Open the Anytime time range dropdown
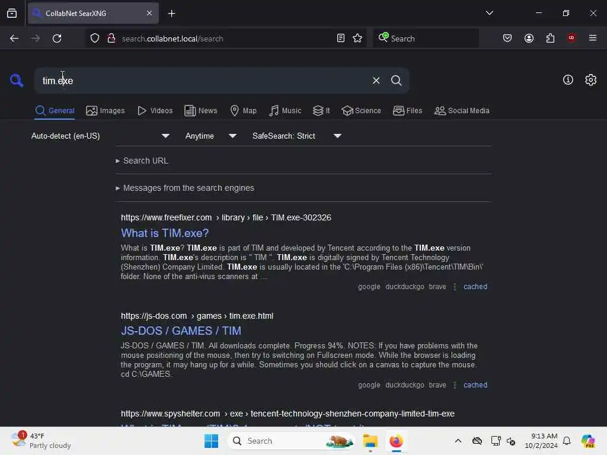607x455 pixels. coord(210,136)
